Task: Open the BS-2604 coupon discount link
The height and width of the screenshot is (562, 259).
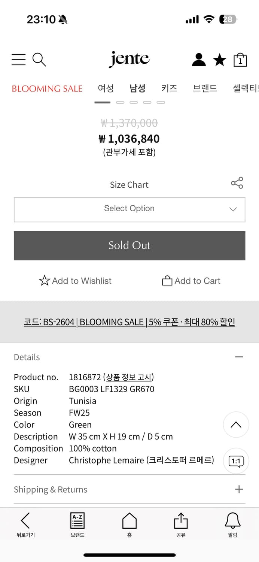Action: pos(129,322)
